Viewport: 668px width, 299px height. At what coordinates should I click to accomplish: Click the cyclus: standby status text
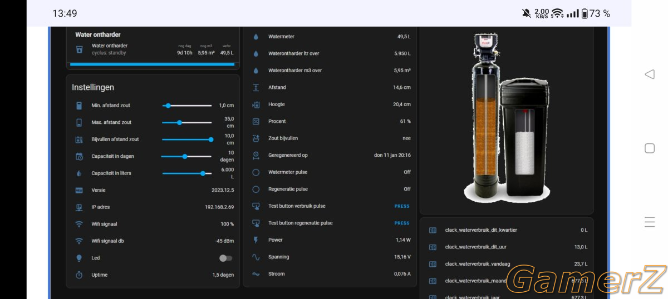click(109, 53)
